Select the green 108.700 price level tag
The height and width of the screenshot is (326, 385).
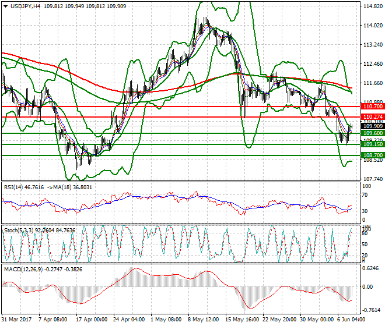(370, 156)
